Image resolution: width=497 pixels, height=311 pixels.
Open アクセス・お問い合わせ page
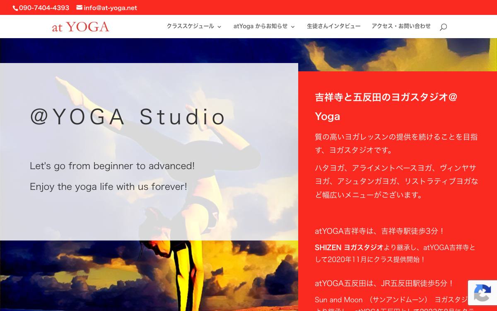401,26
